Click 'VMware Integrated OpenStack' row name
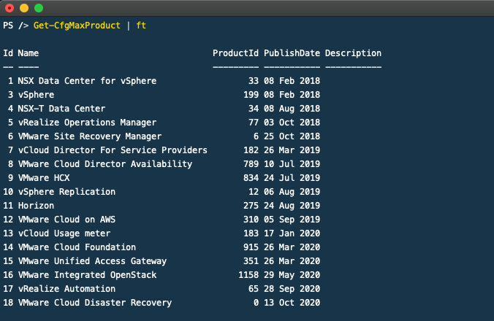Viewport: 494px width, 321px height. click(87, 275)
